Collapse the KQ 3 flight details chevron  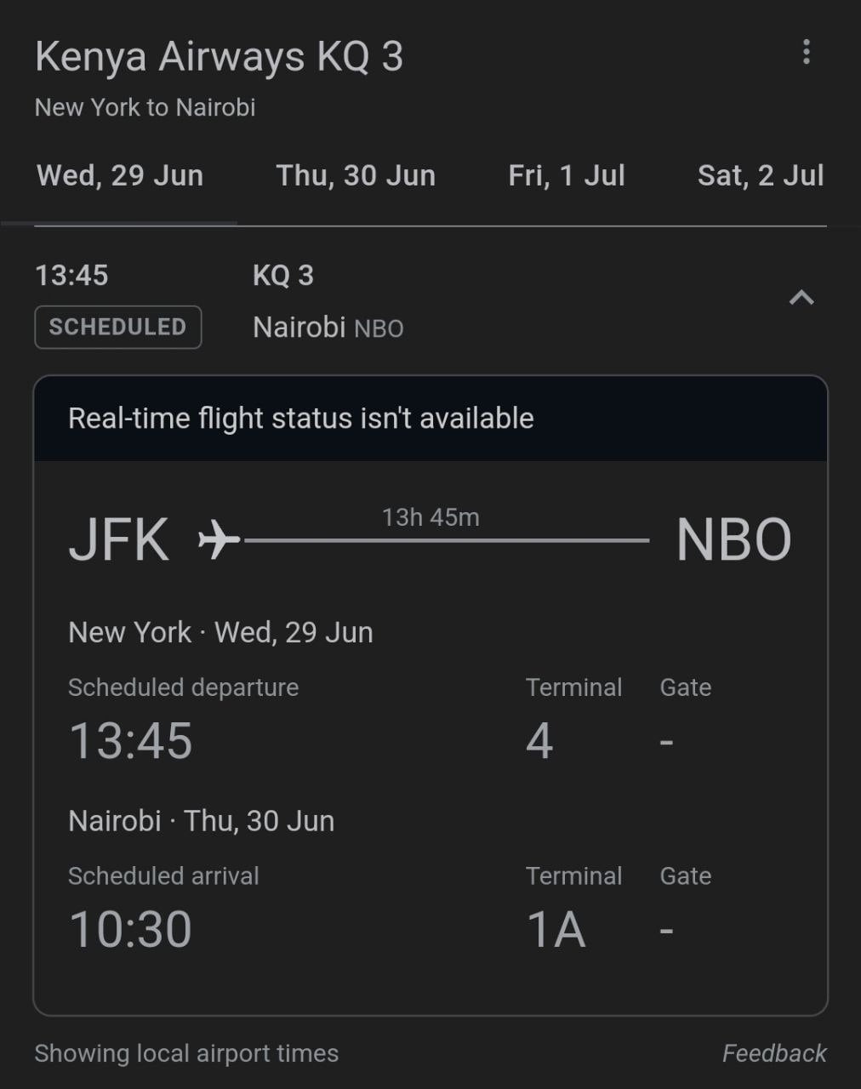801,298
